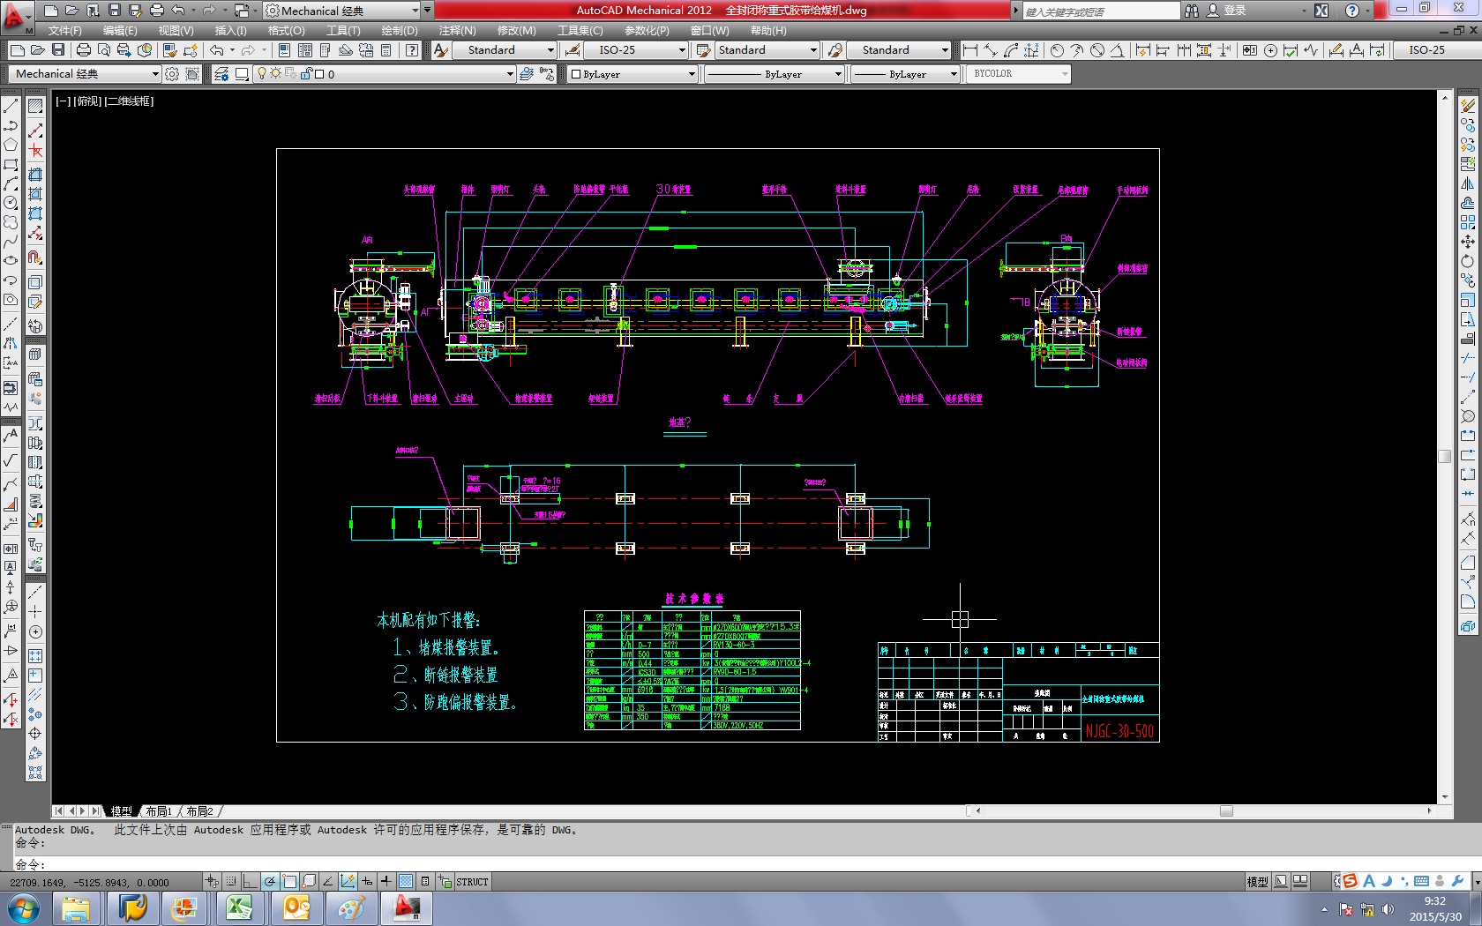The width and height of the screenshot is (1482, 926).
Task: Open the 编辑(E) menu
Action: (x=120, y=31)
